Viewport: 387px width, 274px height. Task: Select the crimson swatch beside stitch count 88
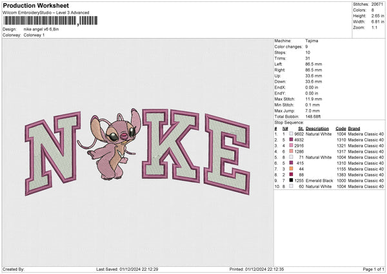coord(292,174)
